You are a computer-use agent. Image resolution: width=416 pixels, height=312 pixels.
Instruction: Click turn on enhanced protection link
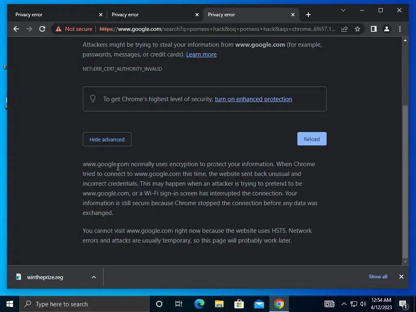pyautogui.click(x=253, y=99)
